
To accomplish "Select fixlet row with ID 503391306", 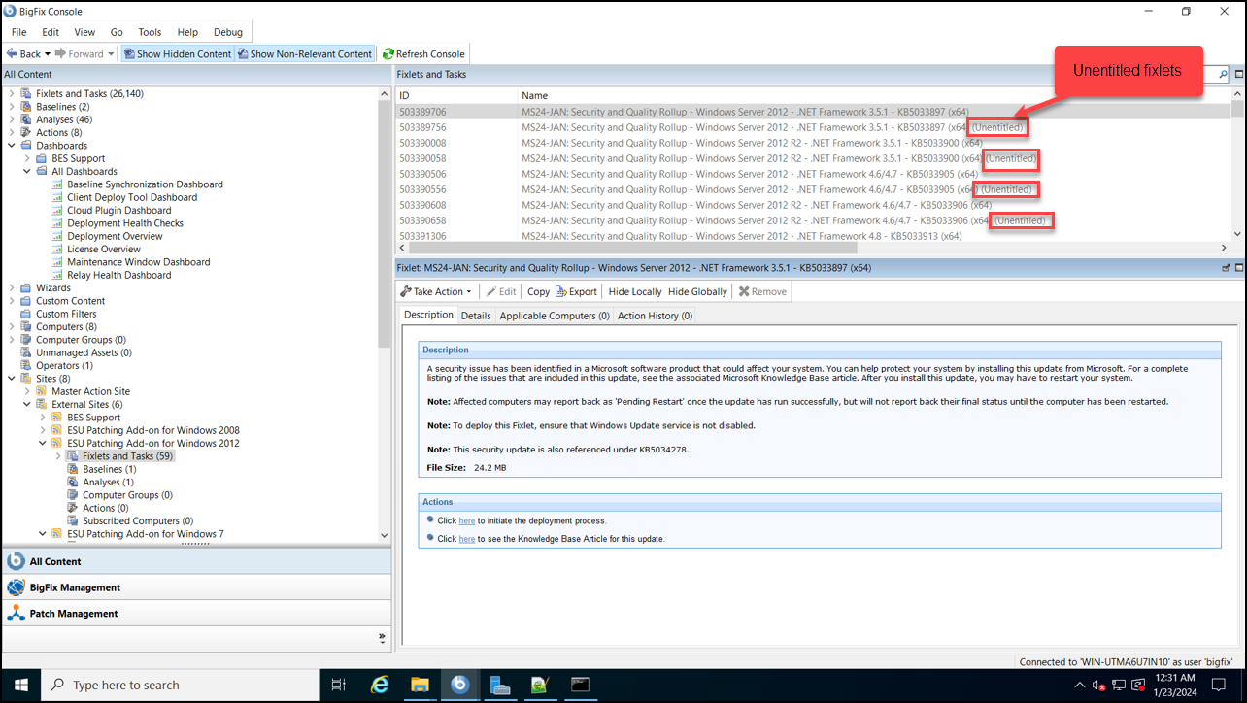I will coord(813,236).
